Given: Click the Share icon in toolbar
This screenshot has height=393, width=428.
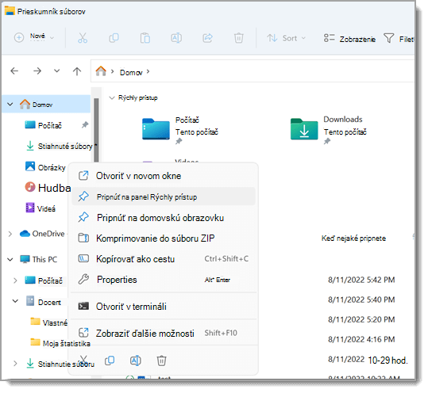Looking at the screenshot, I should coord(207,38).
